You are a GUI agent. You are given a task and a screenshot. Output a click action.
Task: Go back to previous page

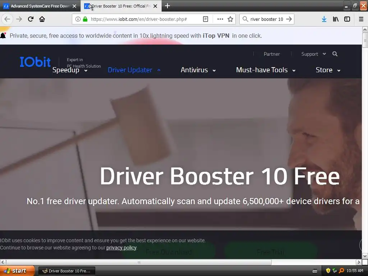click(7, 19)
